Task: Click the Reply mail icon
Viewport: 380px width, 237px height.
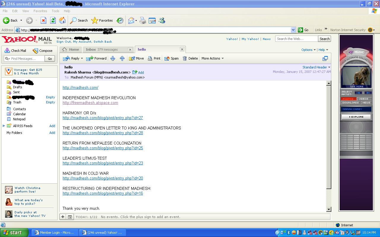Action: coord(66,58)
